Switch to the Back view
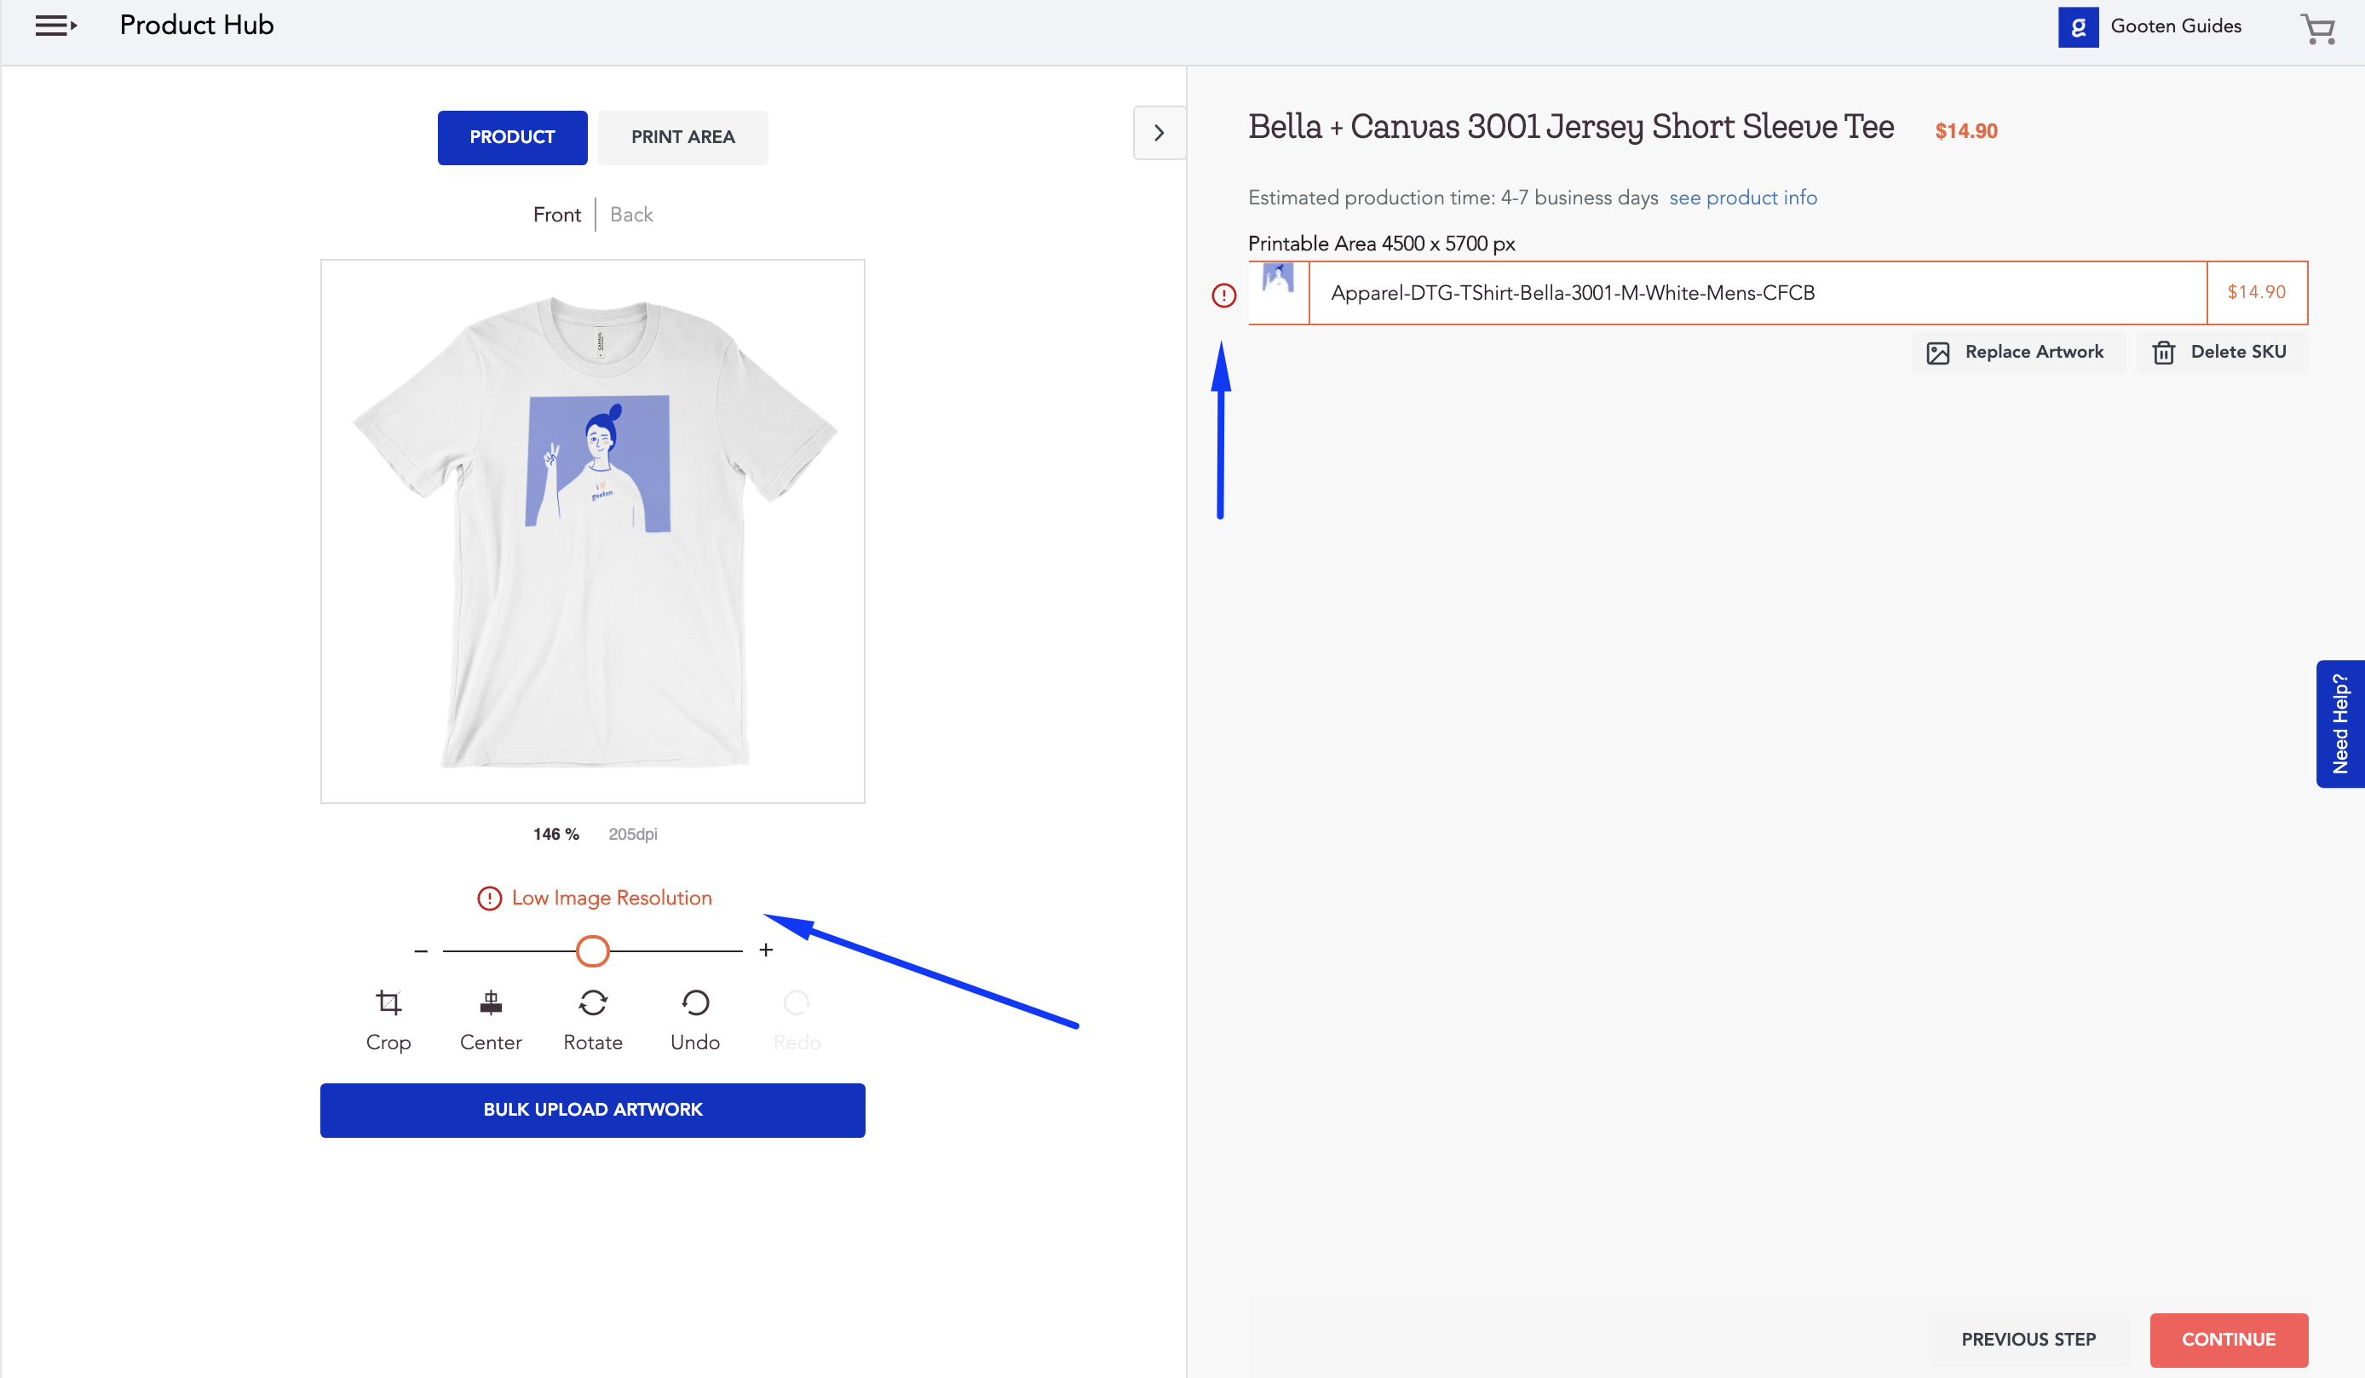Viewport: 2365px width, 1378px height. coord(630,215)
